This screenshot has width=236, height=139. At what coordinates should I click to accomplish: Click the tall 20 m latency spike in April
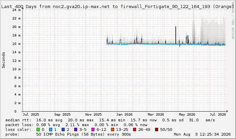(x=176, y=35)
